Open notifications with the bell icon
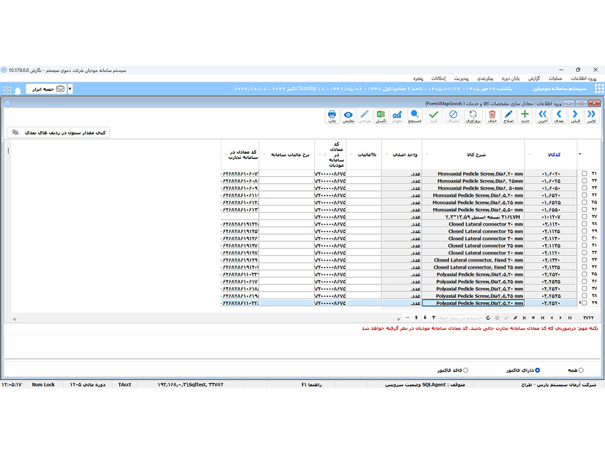Viewport: 605px width, 454px height. tap(18, 90)
